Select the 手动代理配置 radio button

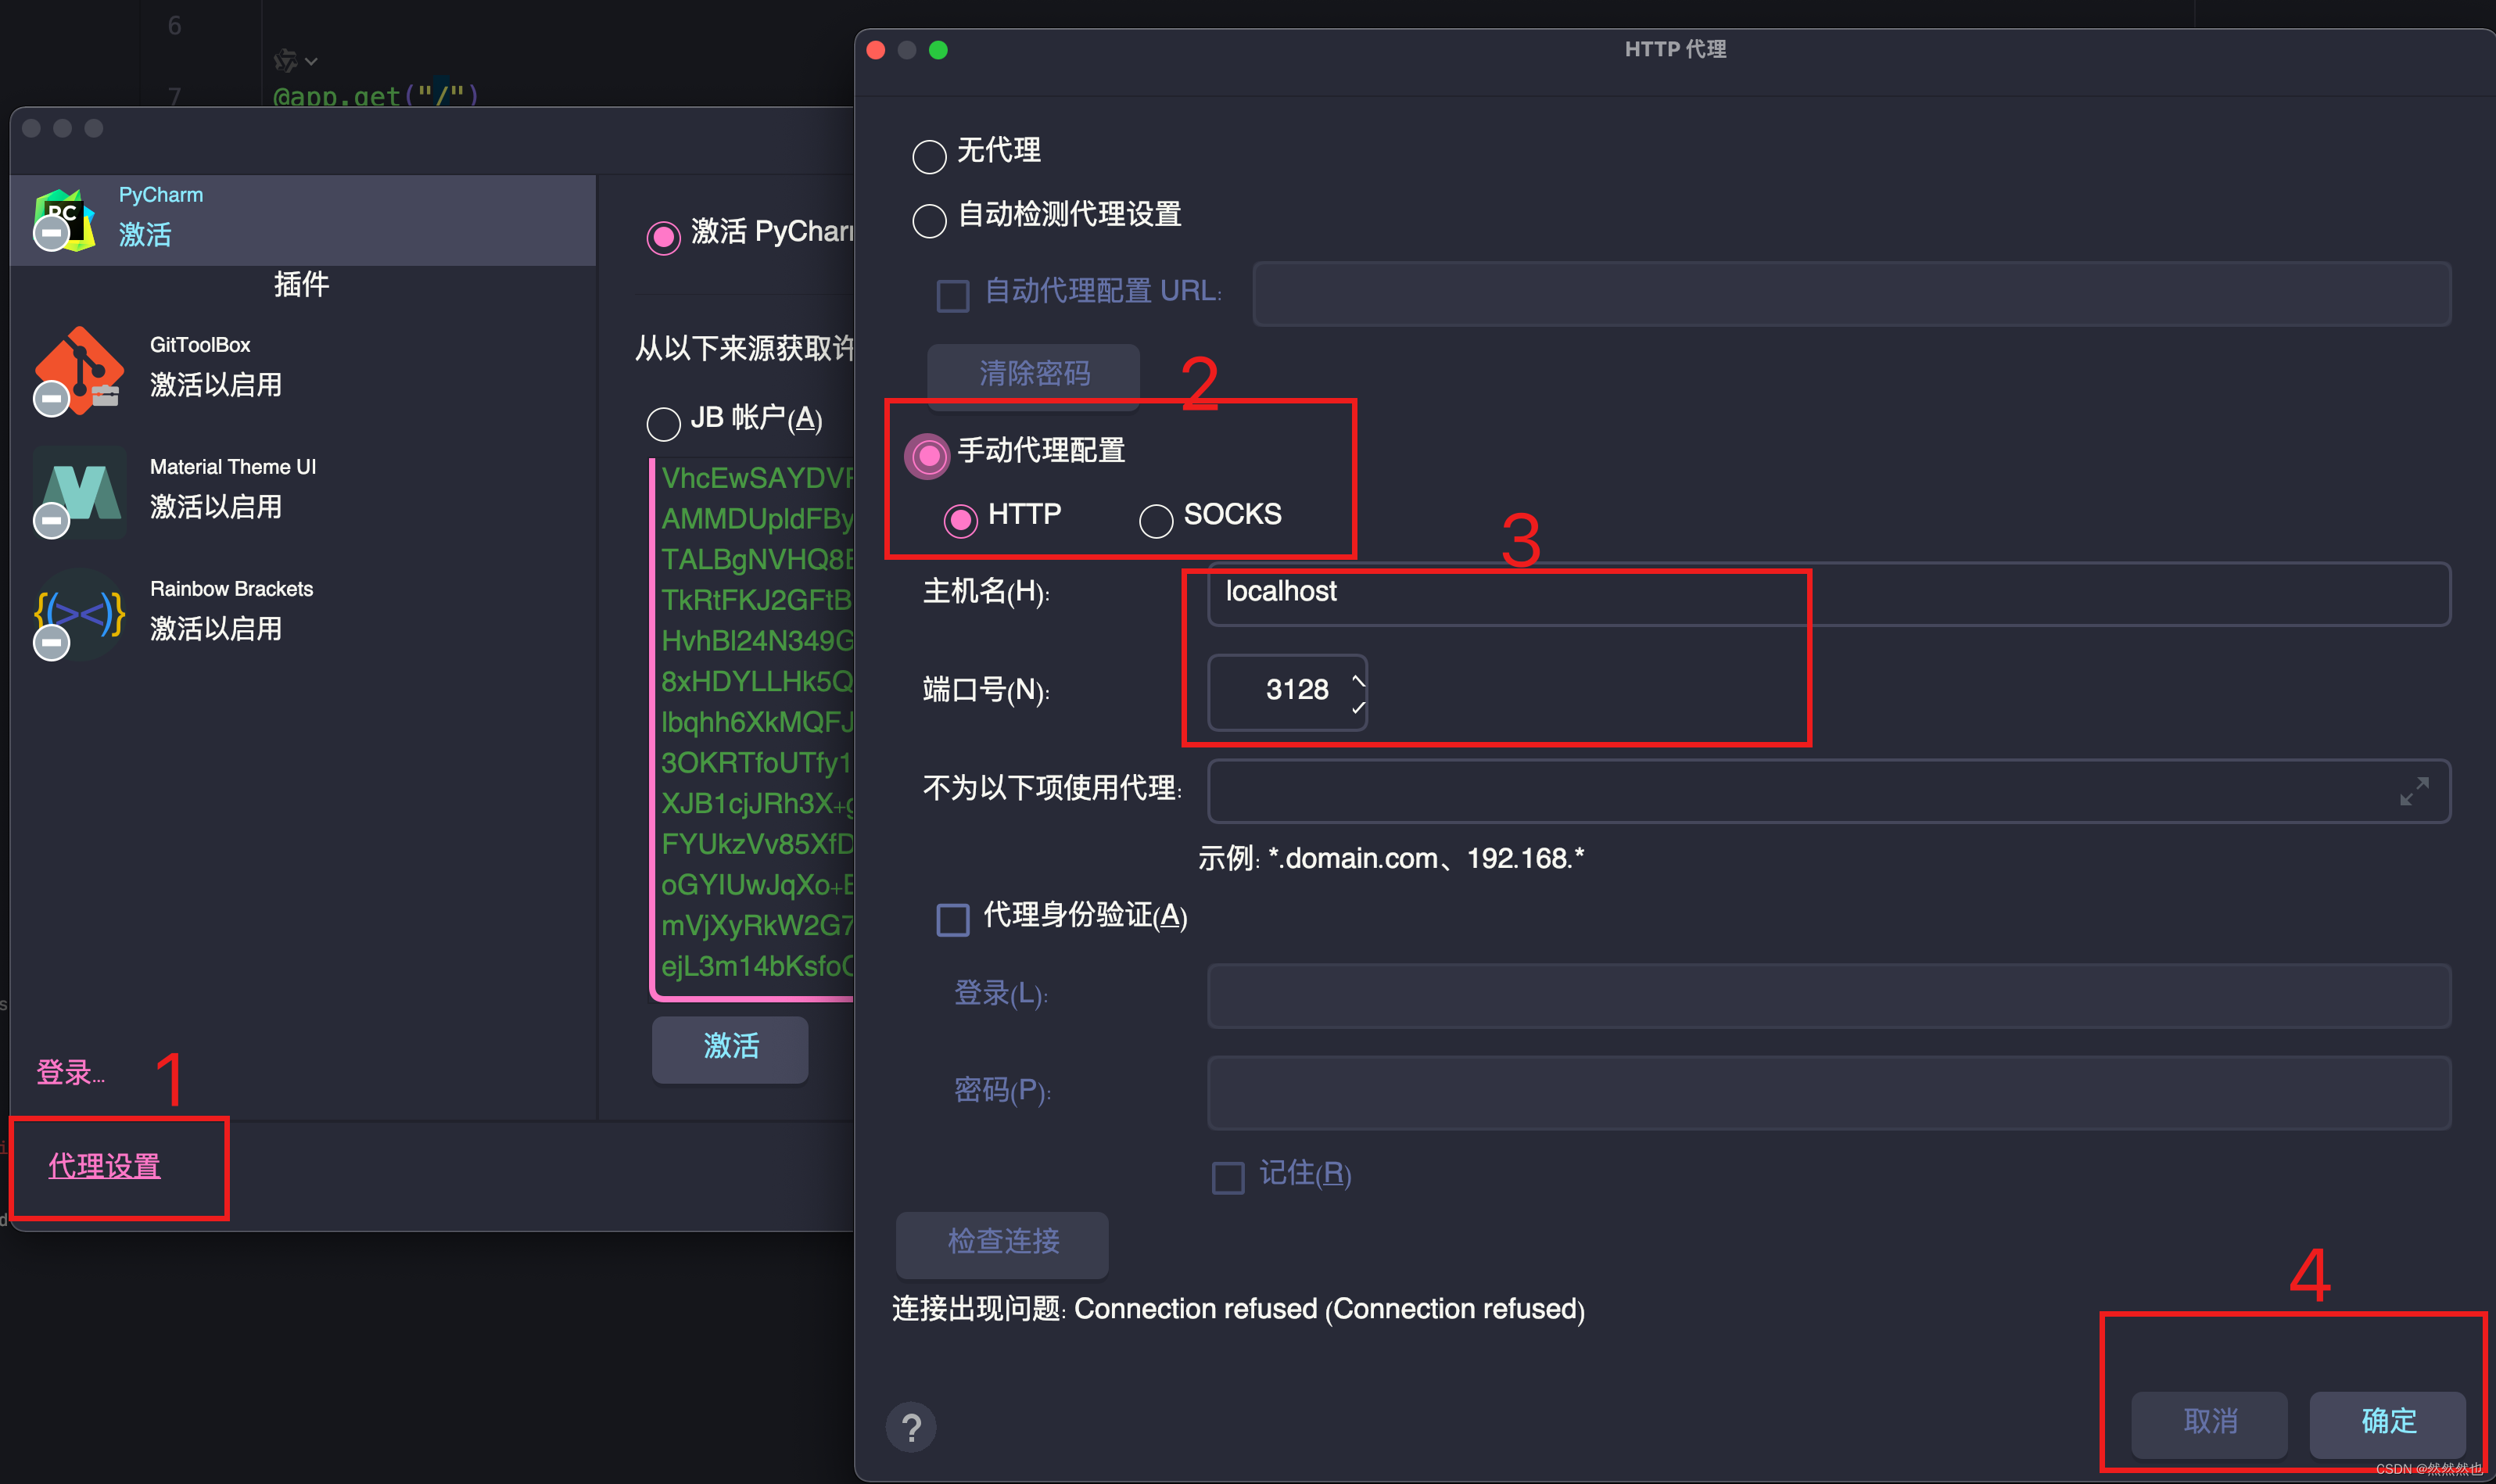coord(929,456)
